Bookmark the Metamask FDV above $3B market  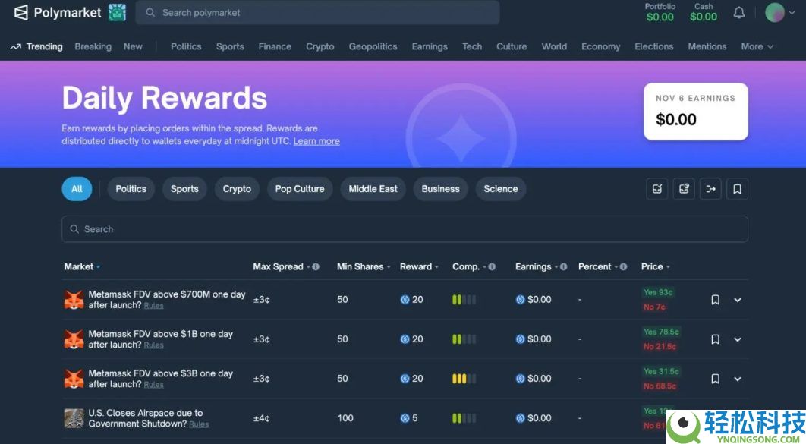[x=715, y=379]
